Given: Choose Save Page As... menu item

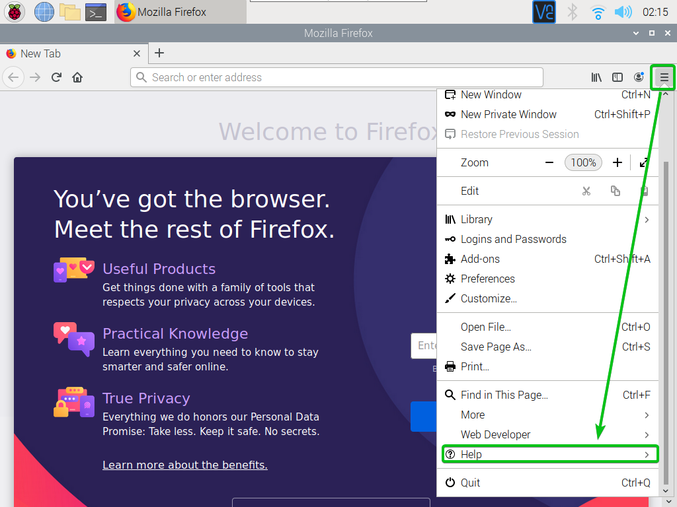Looking at the screenshot, I should (548, 347).
